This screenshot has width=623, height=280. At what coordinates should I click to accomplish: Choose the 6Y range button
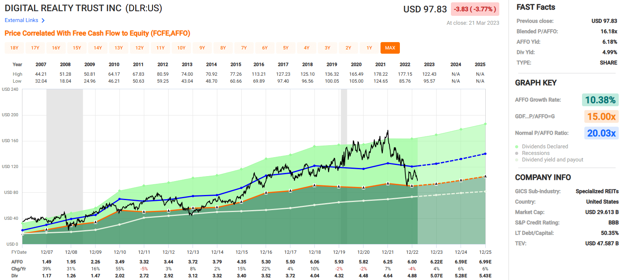[x=265, y=48]
